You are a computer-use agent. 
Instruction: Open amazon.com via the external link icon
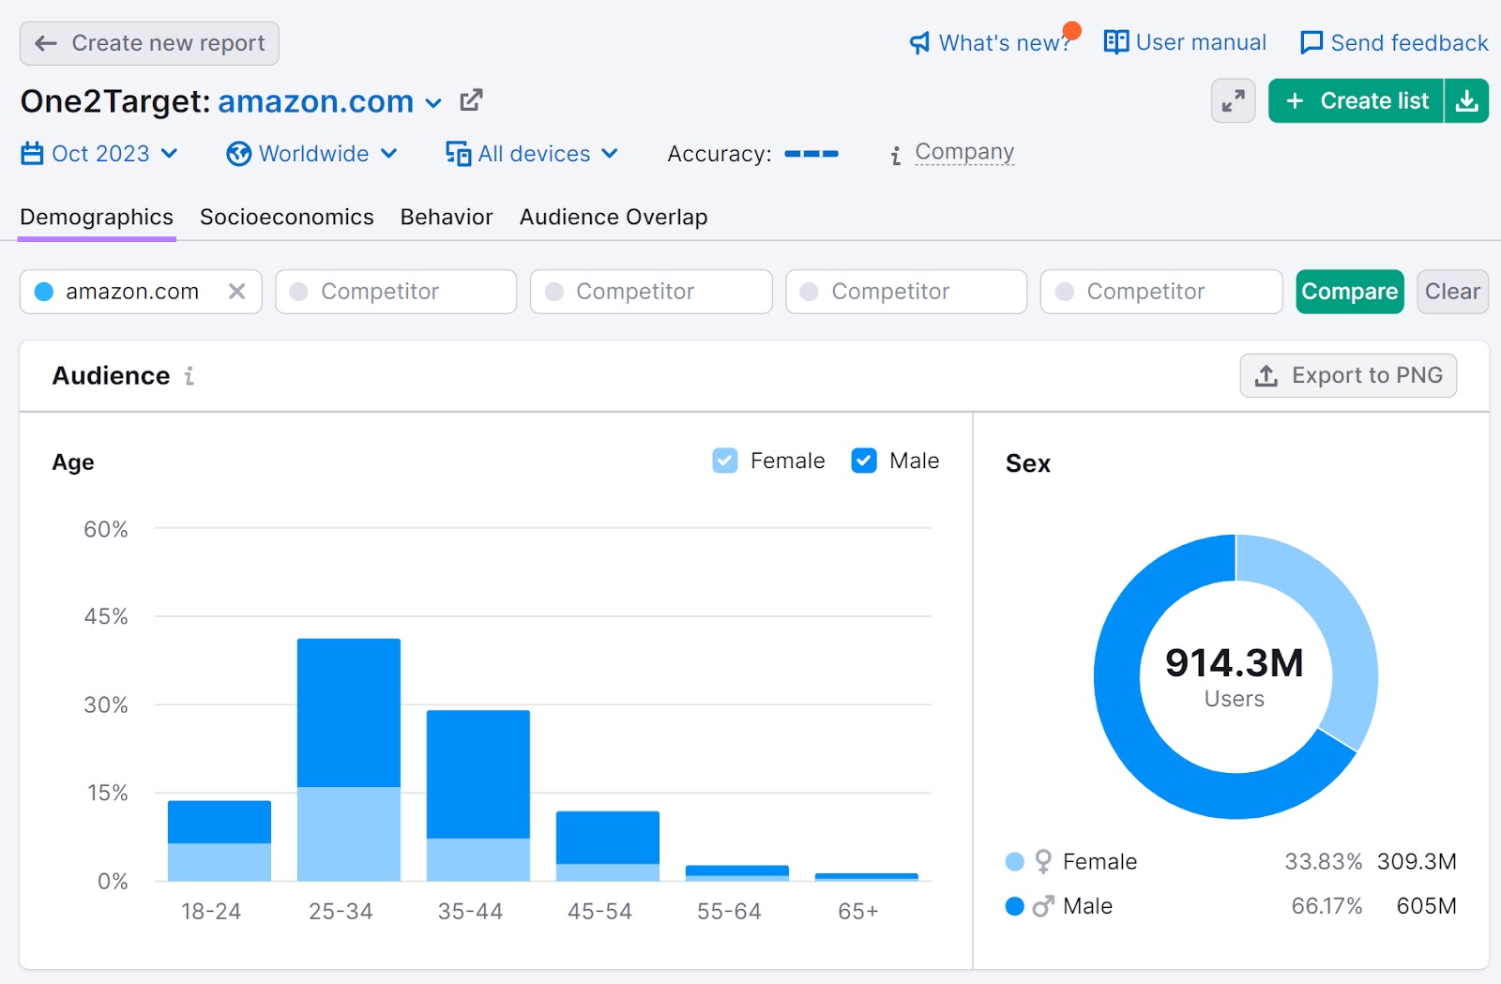click(x=471, y=99)
